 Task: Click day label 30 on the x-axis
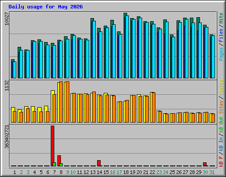click(x=205, y=172)
